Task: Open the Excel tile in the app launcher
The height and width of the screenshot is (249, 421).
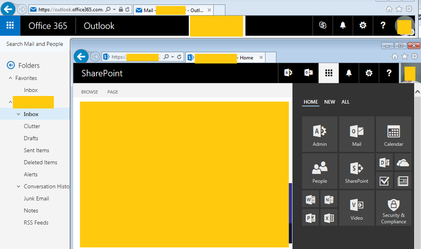Action: pos(329,218)
